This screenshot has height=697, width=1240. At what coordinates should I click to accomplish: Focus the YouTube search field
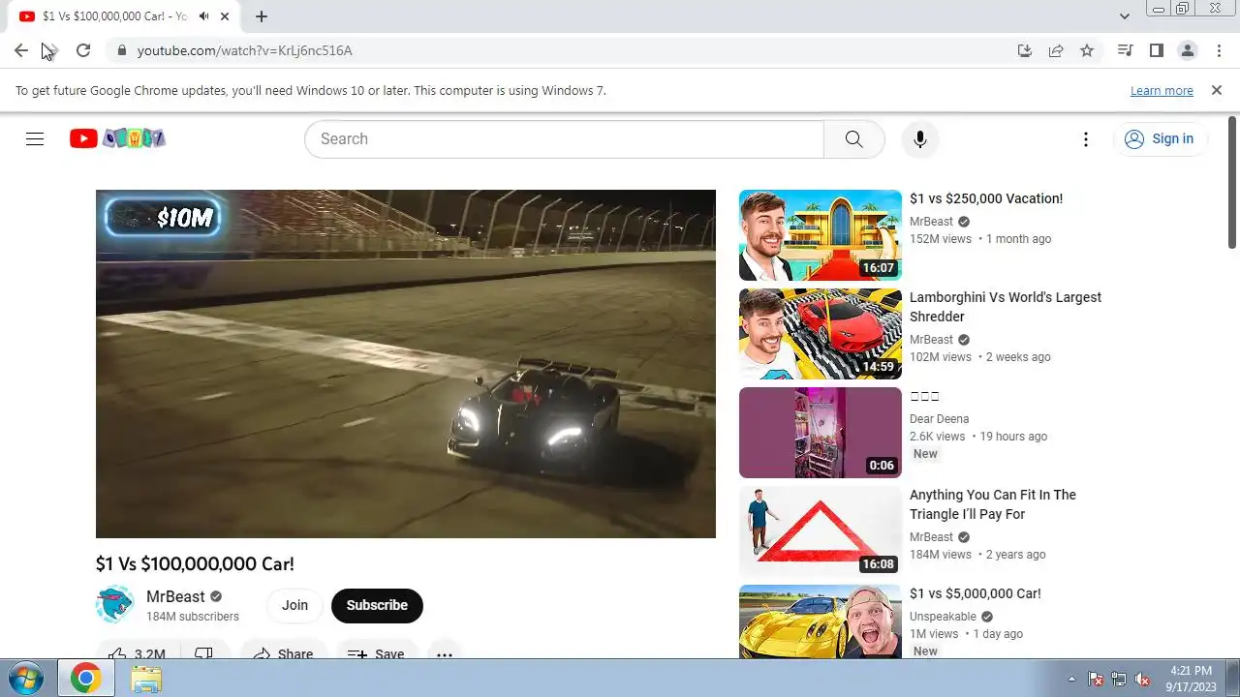click(564, 138)
